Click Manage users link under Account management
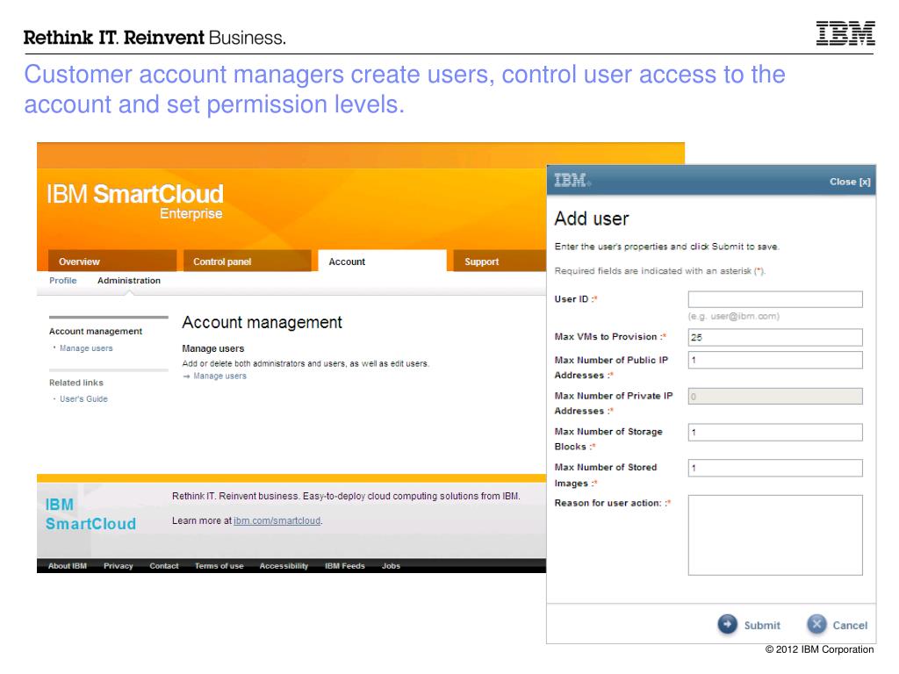 [219, 376]
